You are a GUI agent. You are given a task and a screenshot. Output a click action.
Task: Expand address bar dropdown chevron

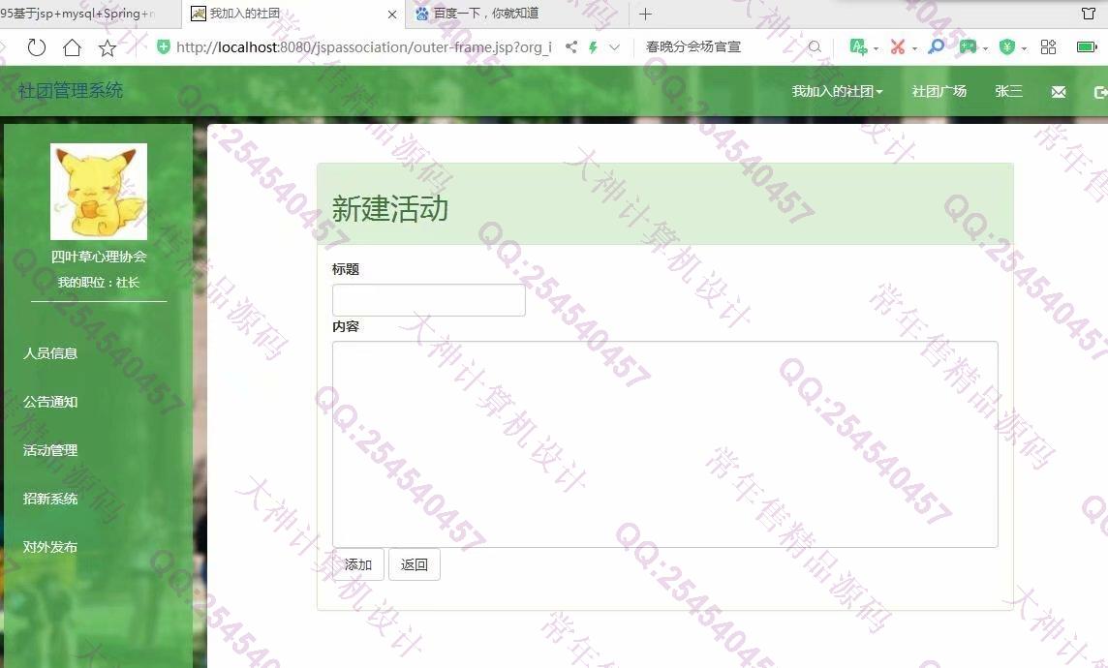coord(615,47)
